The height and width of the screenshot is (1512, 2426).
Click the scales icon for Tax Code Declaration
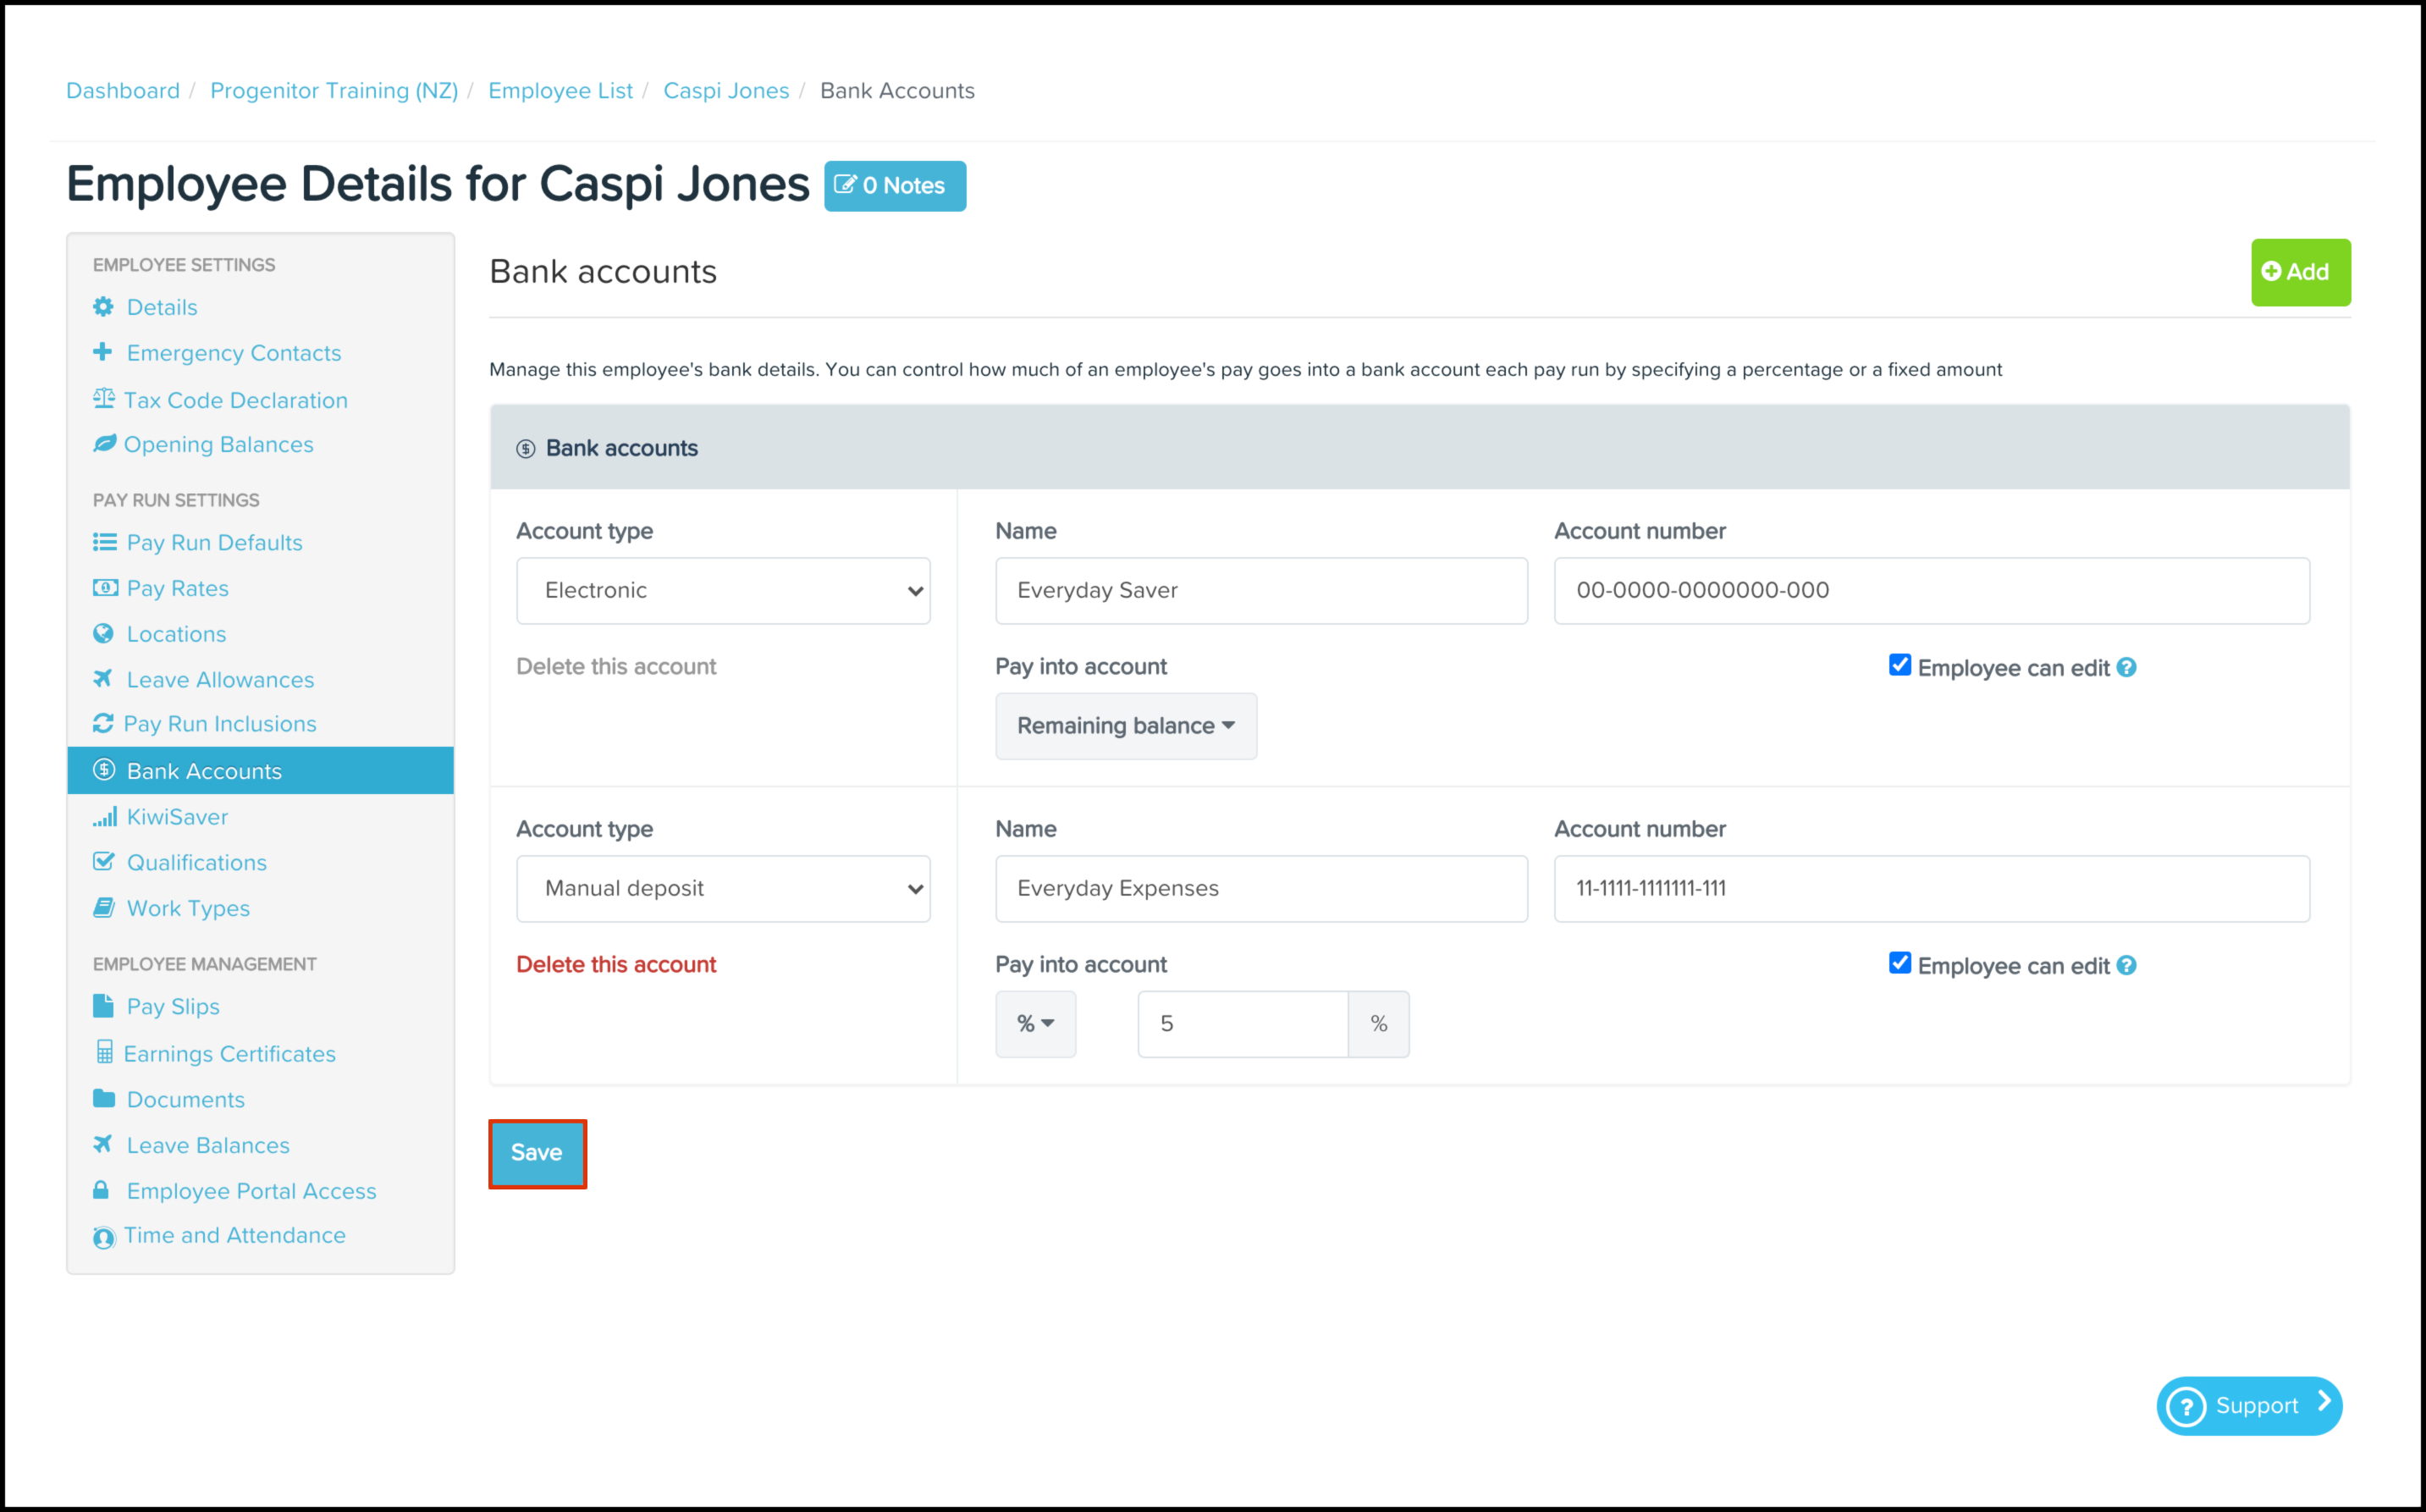(x=103, y=399)
